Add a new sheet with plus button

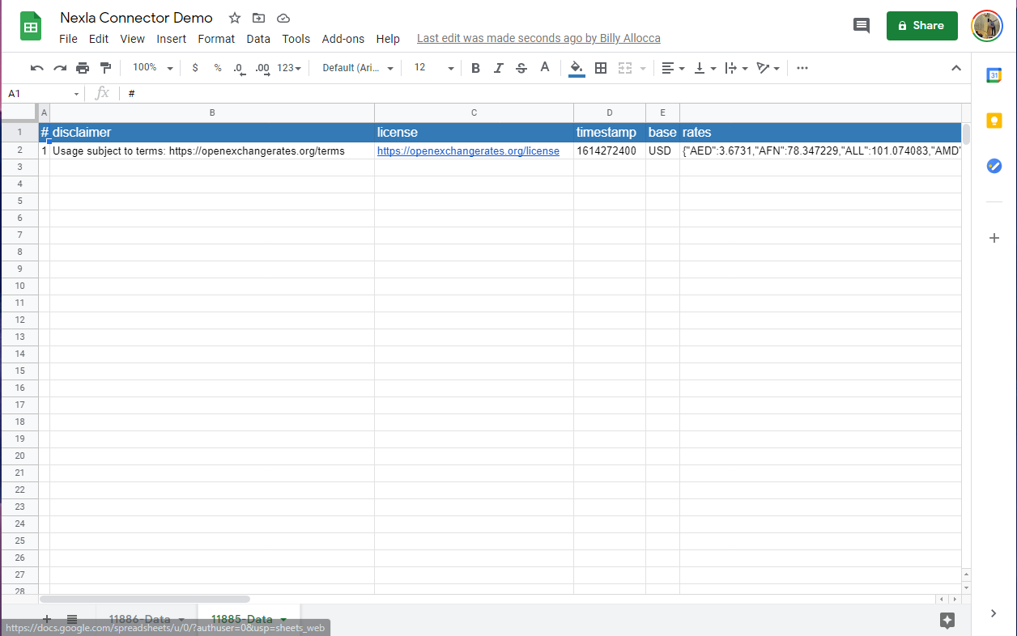[x=46, y=619]
